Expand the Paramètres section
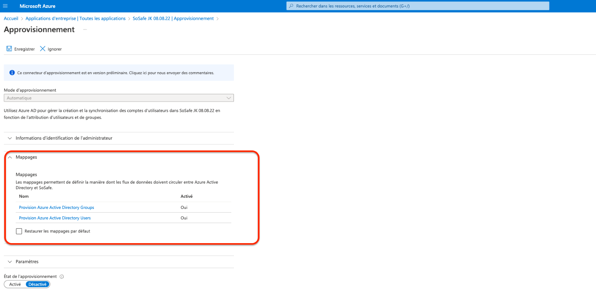 pyautogui.click(x=27, y=262)
